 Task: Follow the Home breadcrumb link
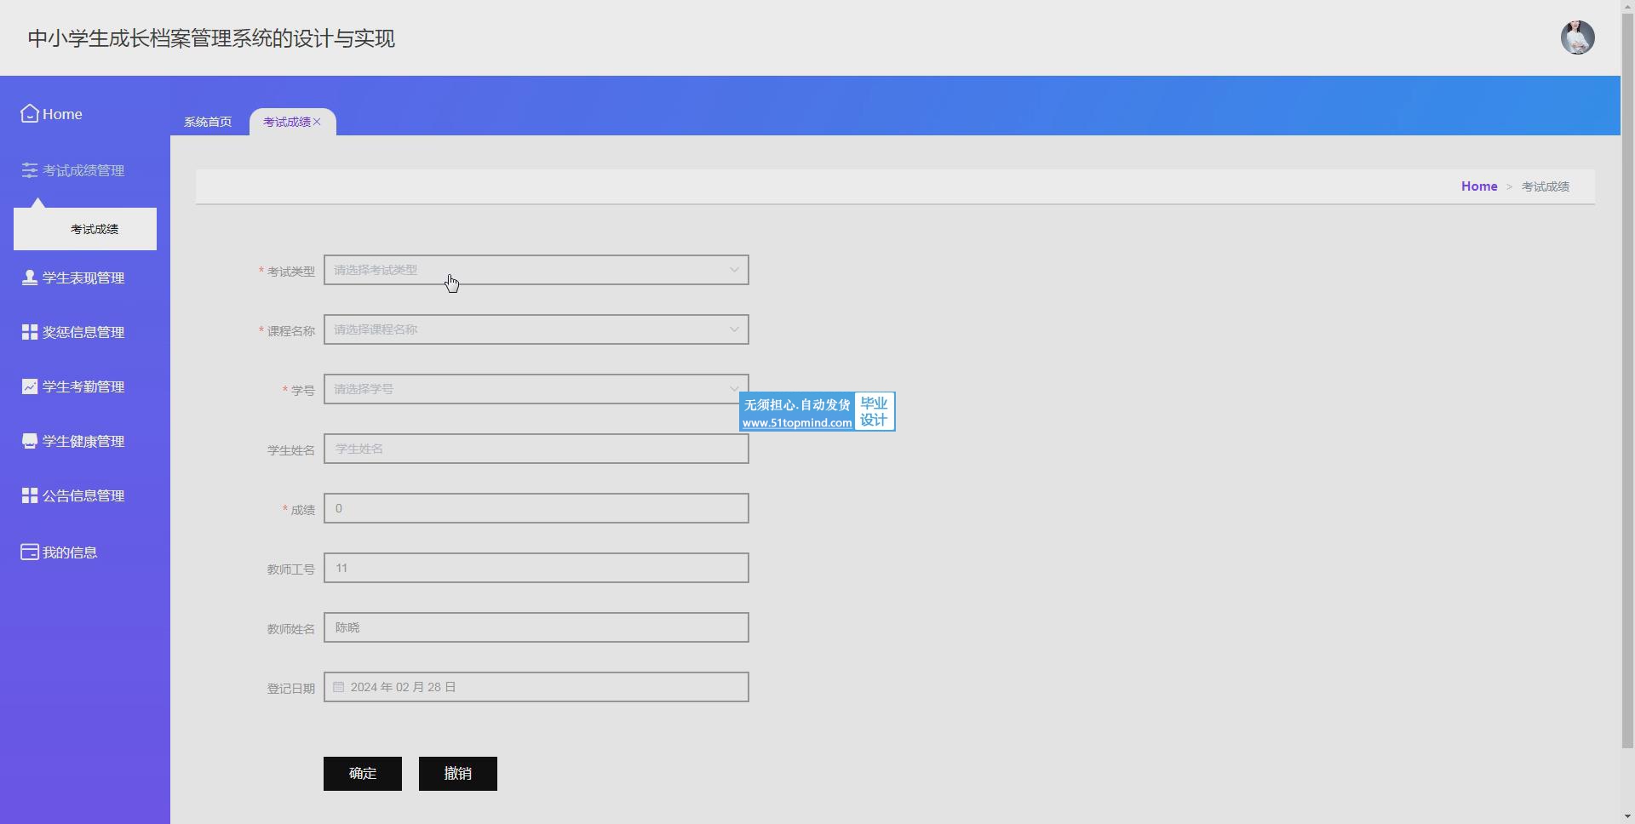pyautogui.click(x=1478, y=186)
